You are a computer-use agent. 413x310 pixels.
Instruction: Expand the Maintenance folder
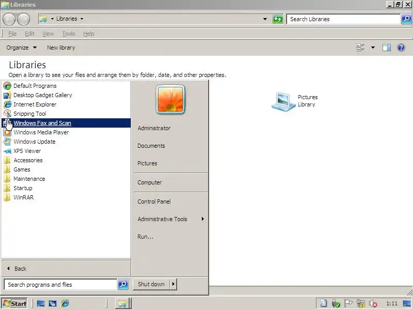66,179
